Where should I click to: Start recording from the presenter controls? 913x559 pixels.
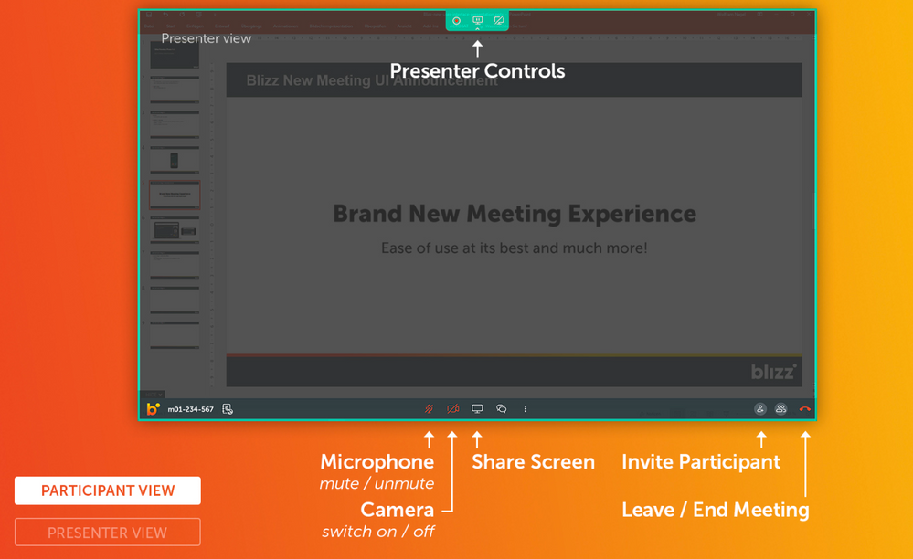(457, 21)
